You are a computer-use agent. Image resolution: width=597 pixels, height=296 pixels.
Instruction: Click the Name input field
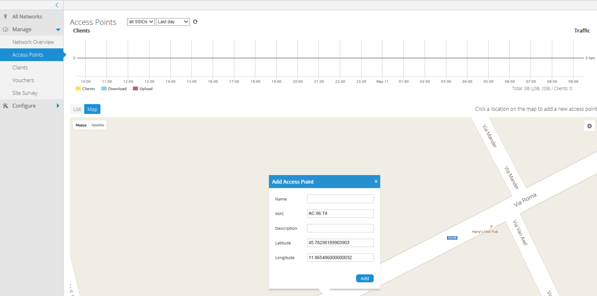340,199
